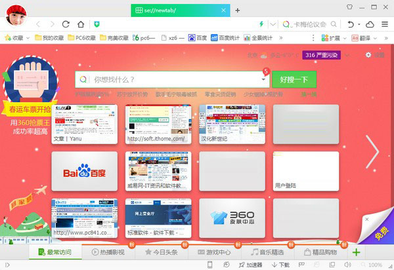The image size is (394, 270).
Task: Open the 全景统计 bookmark
Action: click(x=258, y=38)
